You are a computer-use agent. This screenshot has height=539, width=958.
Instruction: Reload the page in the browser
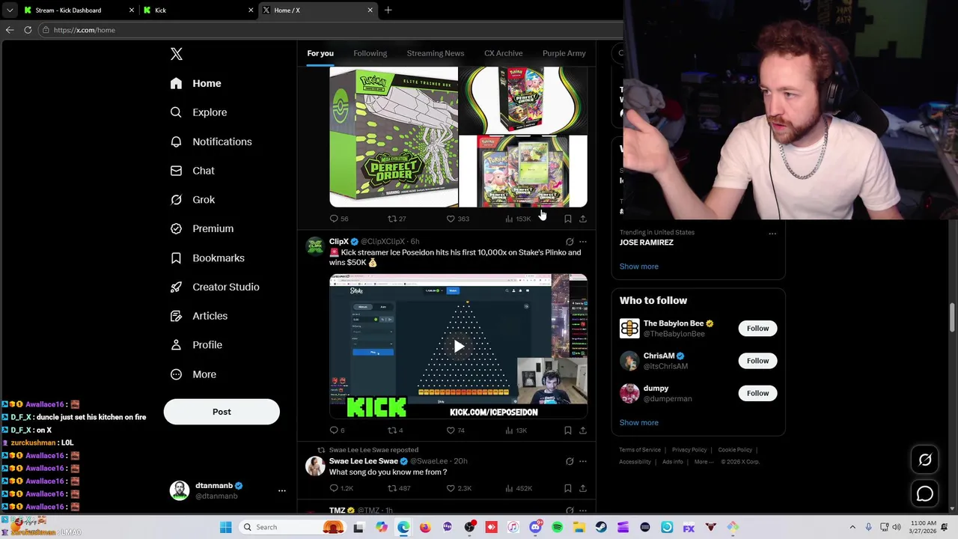[x=28, y=30]
